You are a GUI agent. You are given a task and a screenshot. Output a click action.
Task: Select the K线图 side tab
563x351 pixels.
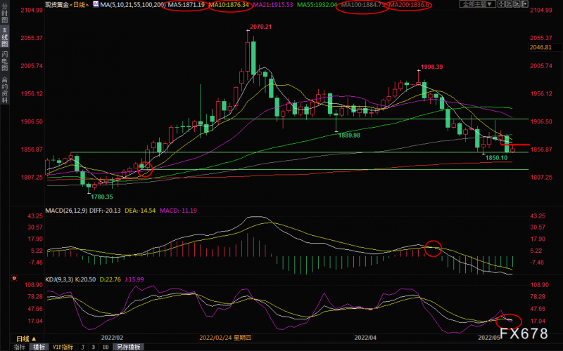click(x=5, y=37)
